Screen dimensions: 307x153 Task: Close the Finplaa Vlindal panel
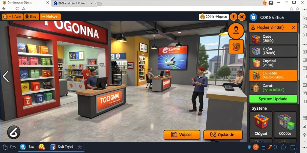[x=294, y=27]
